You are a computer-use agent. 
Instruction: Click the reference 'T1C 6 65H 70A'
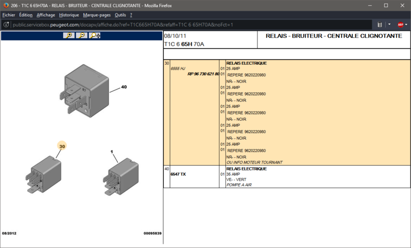coord(184,44)
